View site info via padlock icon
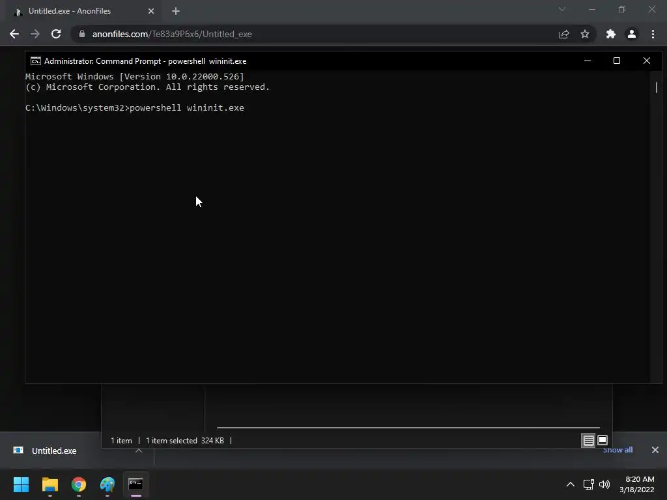The width and height of the screenshot is (667, 500). pyautogui.click(x=82, y=34)
